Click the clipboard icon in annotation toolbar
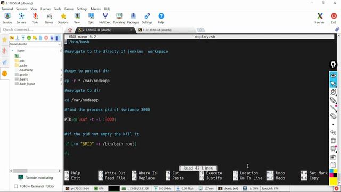This screenshot has height=192, width=341. point(333,165)
